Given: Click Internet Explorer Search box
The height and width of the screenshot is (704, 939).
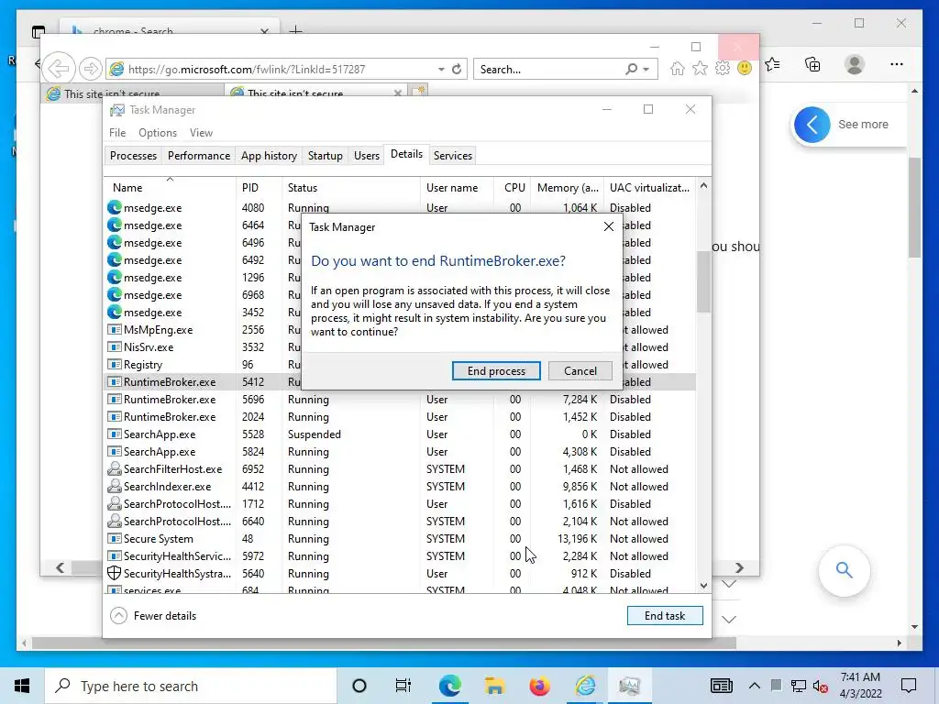Looking at the screenshot, I should coord(550,70).
